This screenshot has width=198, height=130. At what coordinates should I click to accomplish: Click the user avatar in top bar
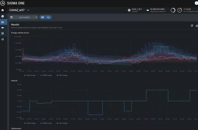point(196,3)
